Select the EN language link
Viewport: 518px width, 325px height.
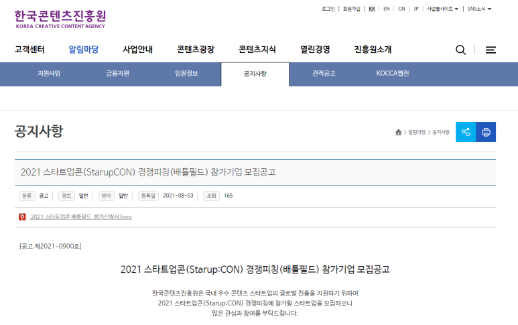(387, 9)
